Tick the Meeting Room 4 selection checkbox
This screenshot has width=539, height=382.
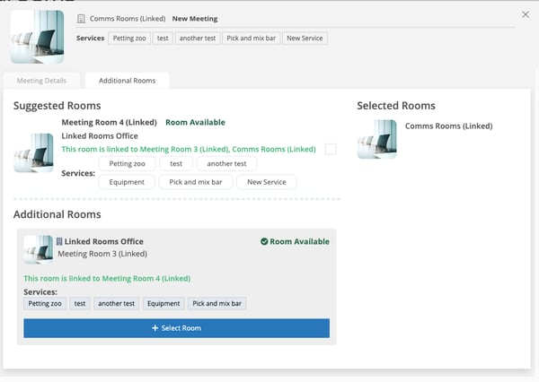click(x=331, y=149)
